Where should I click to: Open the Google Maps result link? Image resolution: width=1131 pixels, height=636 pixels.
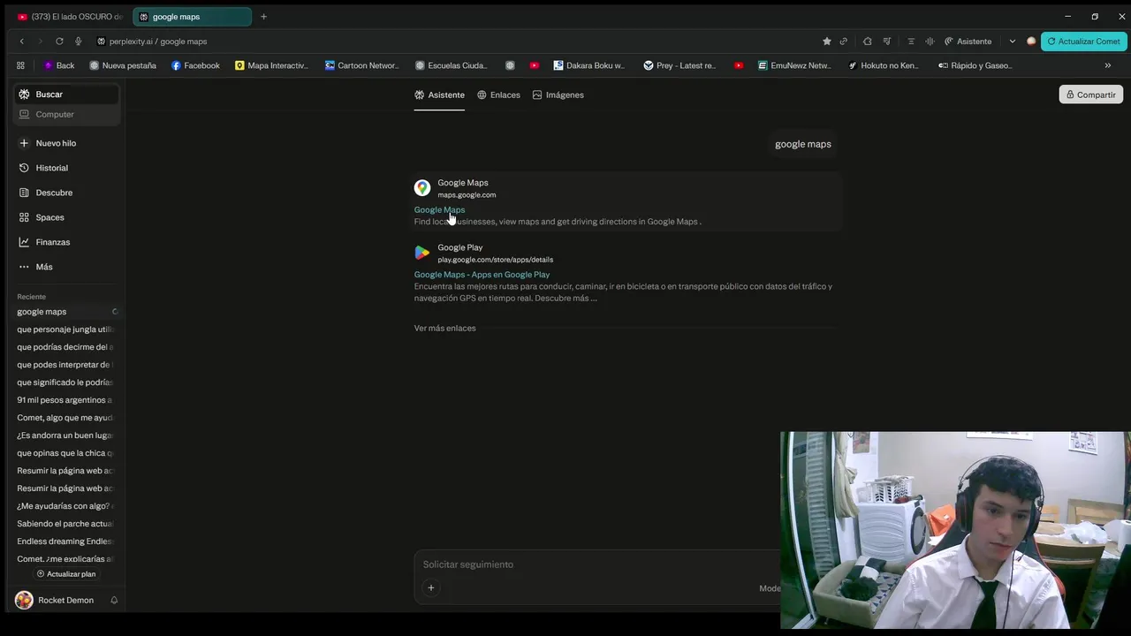(x=439, y=209)
